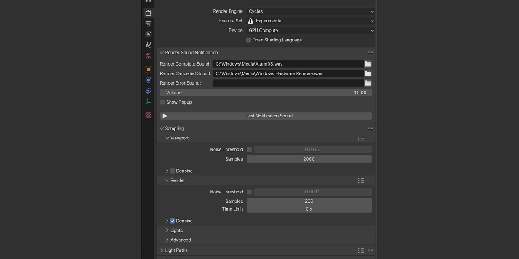
Task: Collapse the Sampling panel
Action: (x=162, y=129)
